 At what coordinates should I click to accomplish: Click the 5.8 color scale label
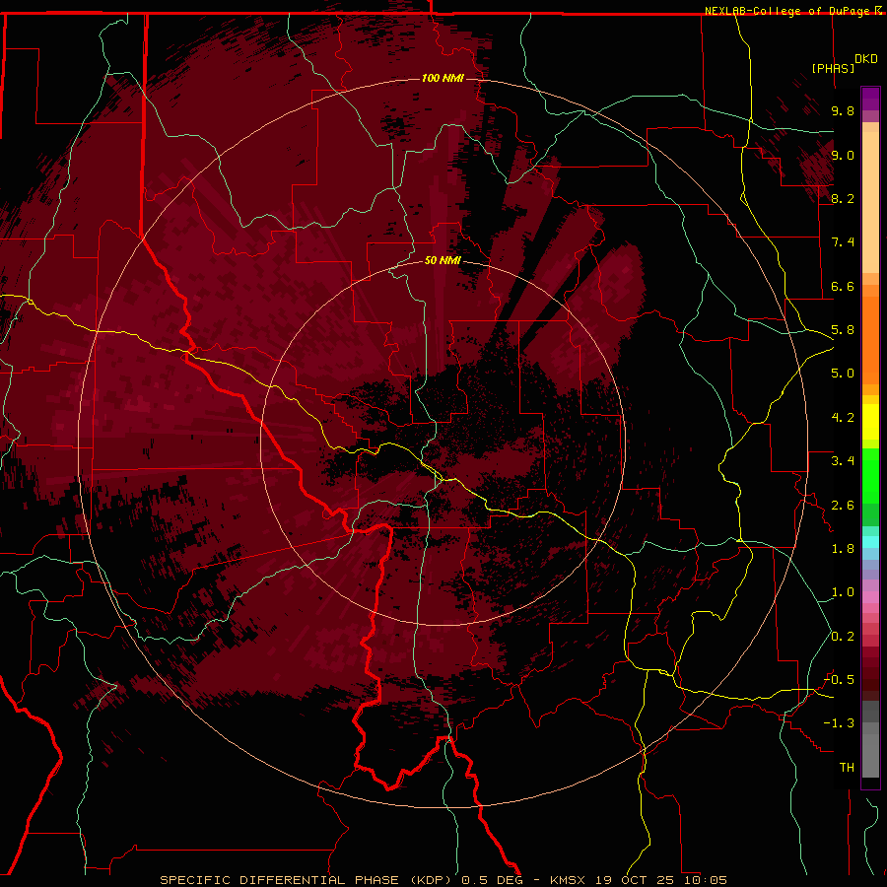click(843, 330)
